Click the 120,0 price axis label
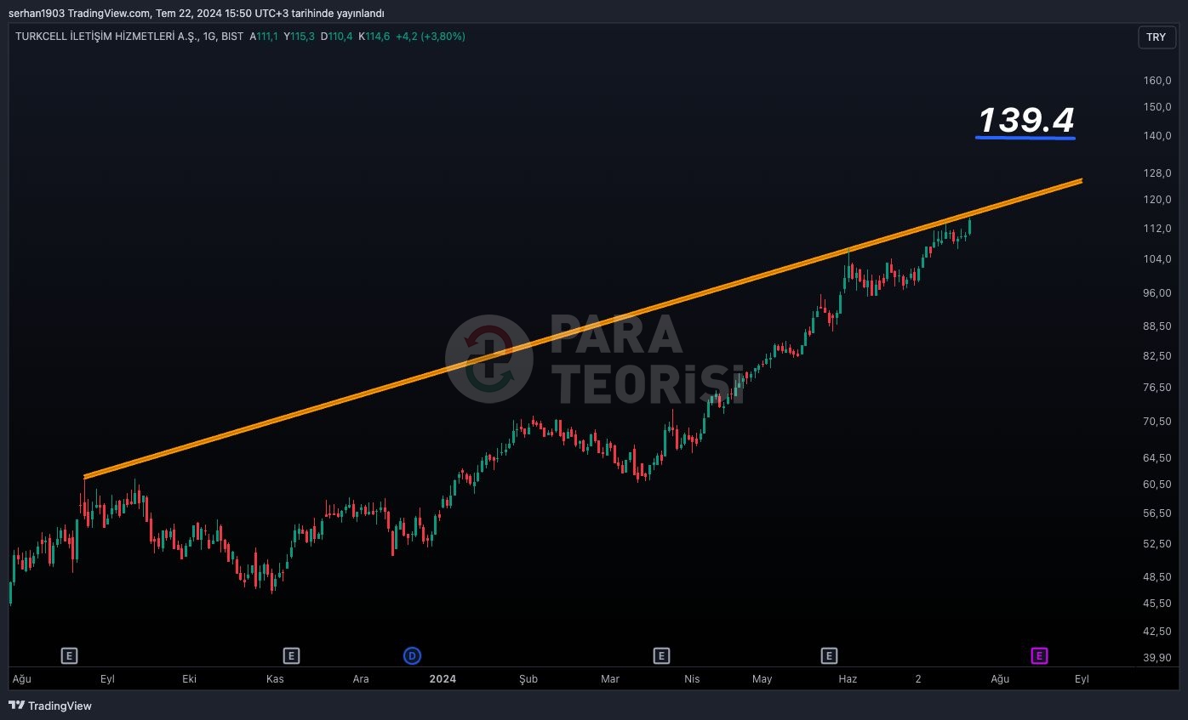This screenshot has width=1188, height=720. [1157, 200]
